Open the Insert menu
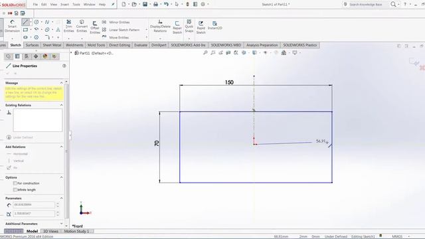425x239 pixels. tap(64, 5)
